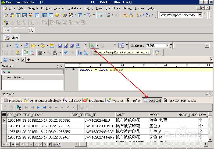Click the uppercase ABC conversion icon
Image resolution: width=214 pixels, height=149 pixels.
tap(80, 53)
